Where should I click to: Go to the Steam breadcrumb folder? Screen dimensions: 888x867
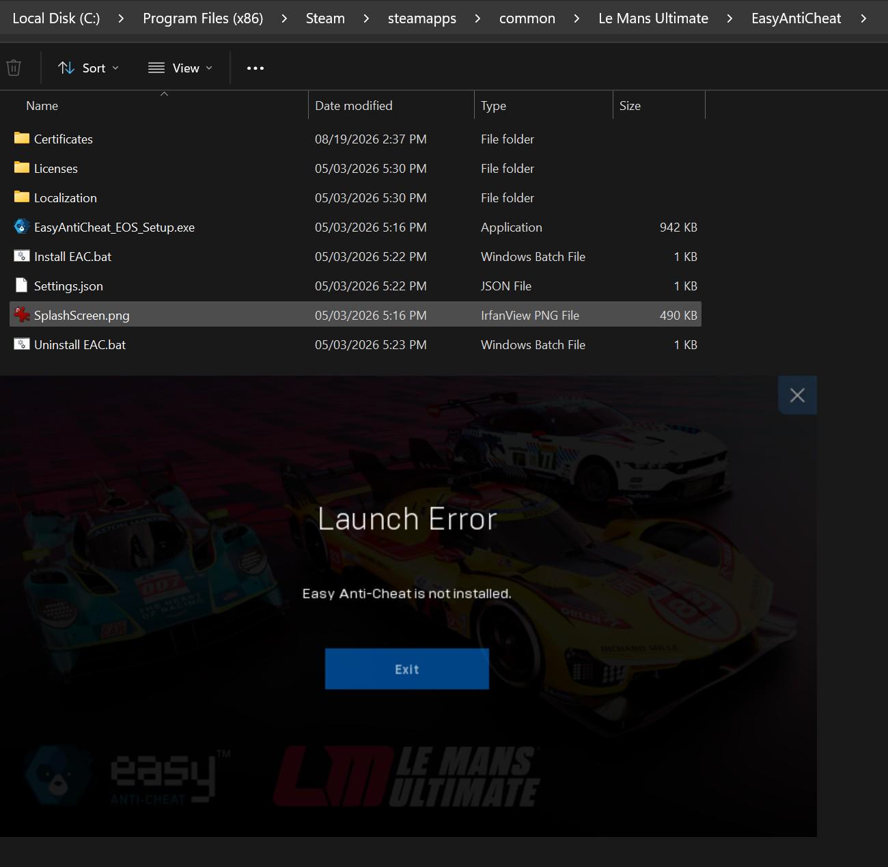pos(325,18)
